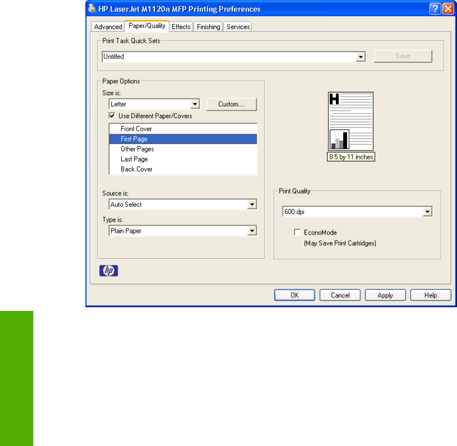
Task: Click the Cancel button
Action: pyautogui.click(x=340, y=295)
